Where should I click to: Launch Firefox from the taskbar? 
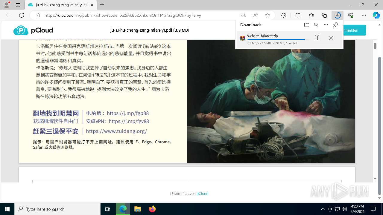[x=152, y=209]
